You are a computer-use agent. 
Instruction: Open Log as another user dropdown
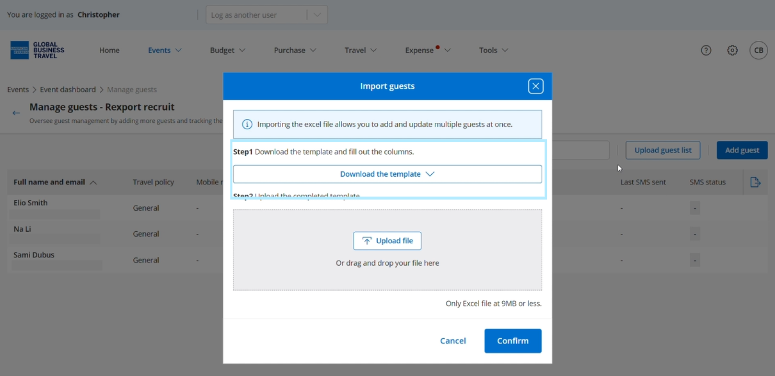(x=266, y=15)
